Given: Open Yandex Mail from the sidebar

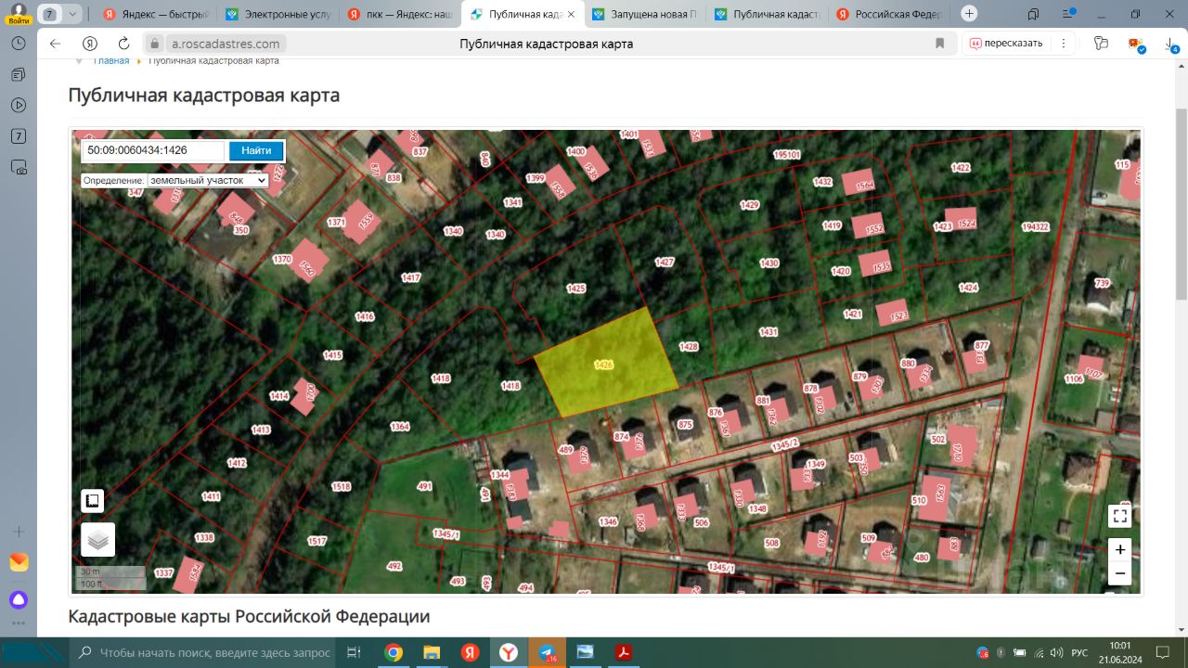Looking at the screenshot, I should tap(19, 562).
